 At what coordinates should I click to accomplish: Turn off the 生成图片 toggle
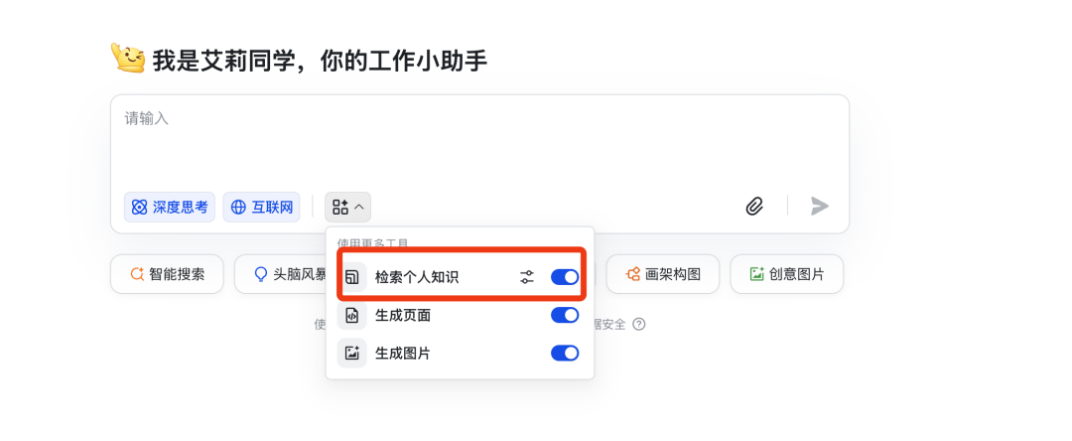point(565,354)
